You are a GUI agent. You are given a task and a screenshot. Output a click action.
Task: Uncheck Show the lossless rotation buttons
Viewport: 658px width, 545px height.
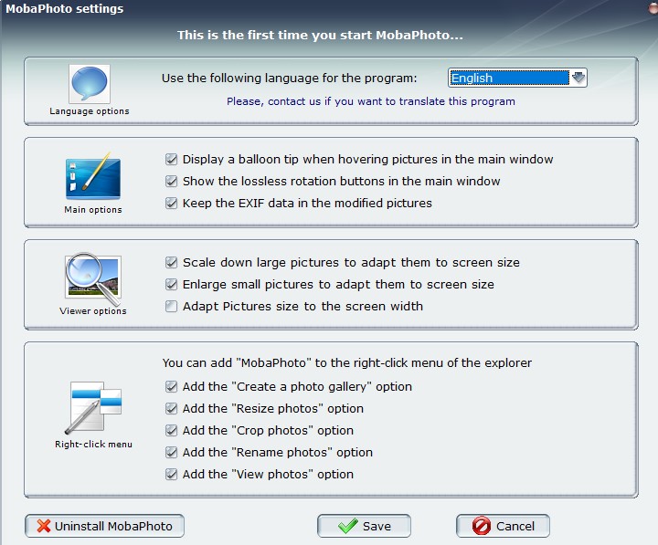171,181
